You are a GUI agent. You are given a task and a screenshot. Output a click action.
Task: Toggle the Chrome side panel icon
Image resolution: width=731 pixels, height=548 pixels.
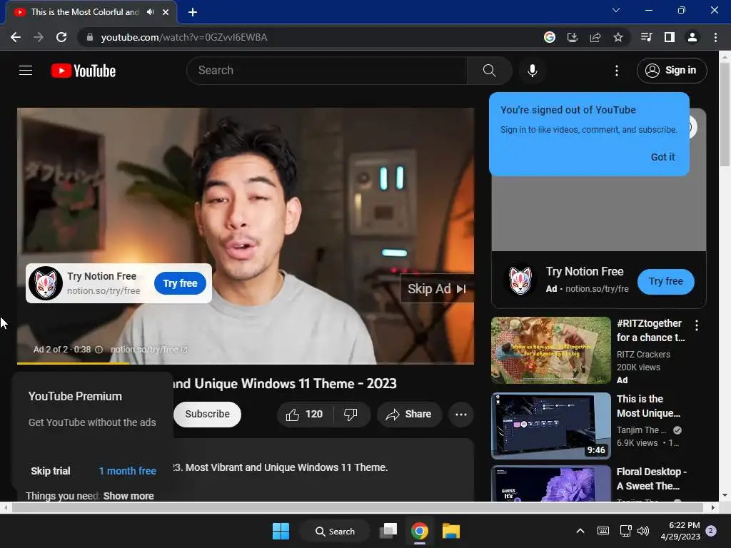point(670,37)
